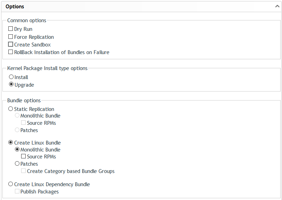
Task: Choose the Upgrade kernel install type
Action: (11, 85)
